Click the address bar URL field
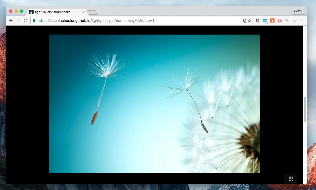 click(132, 21)
